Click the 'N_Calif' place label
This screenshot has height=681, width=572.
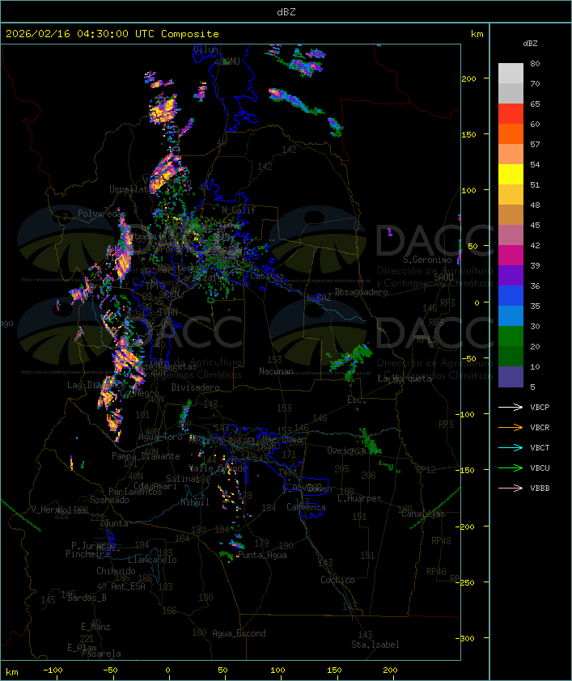pyautogui.click(x=239, y=209)
